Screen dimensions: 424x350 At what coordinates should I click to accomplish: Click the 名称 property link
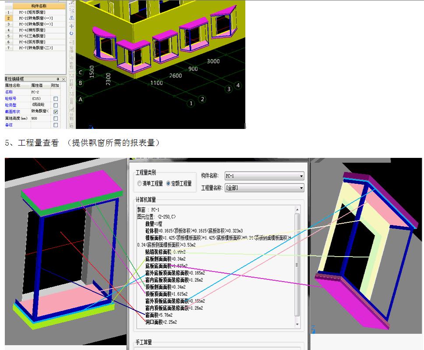tap(9, 92)
